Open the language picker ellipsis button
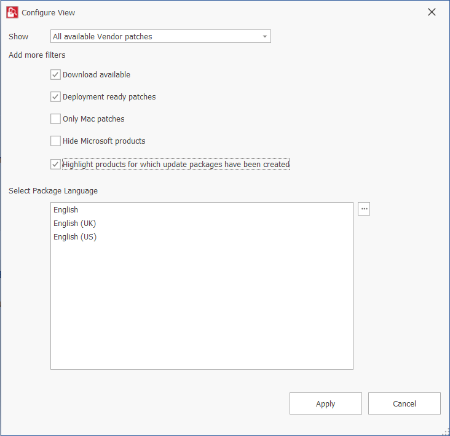Viewport: 450px width, 436px height. pyautogui.click(x=364, y=209)
